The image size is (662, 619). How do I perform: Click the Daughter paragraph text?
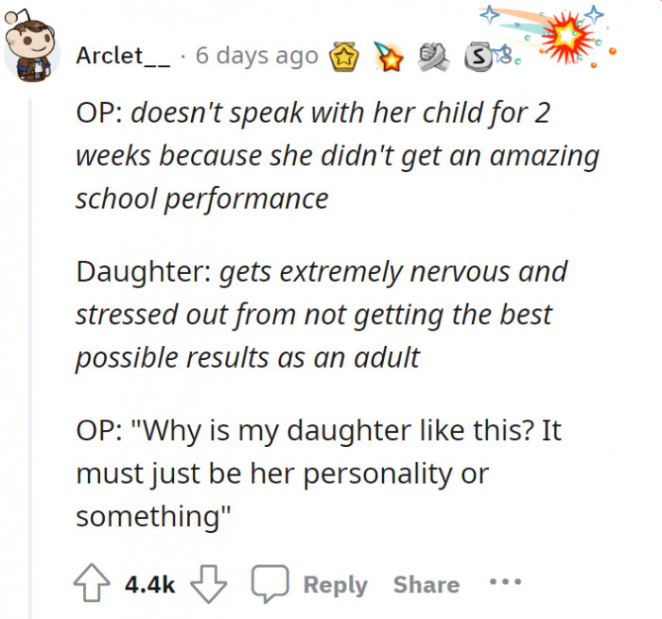coord(322,316)
